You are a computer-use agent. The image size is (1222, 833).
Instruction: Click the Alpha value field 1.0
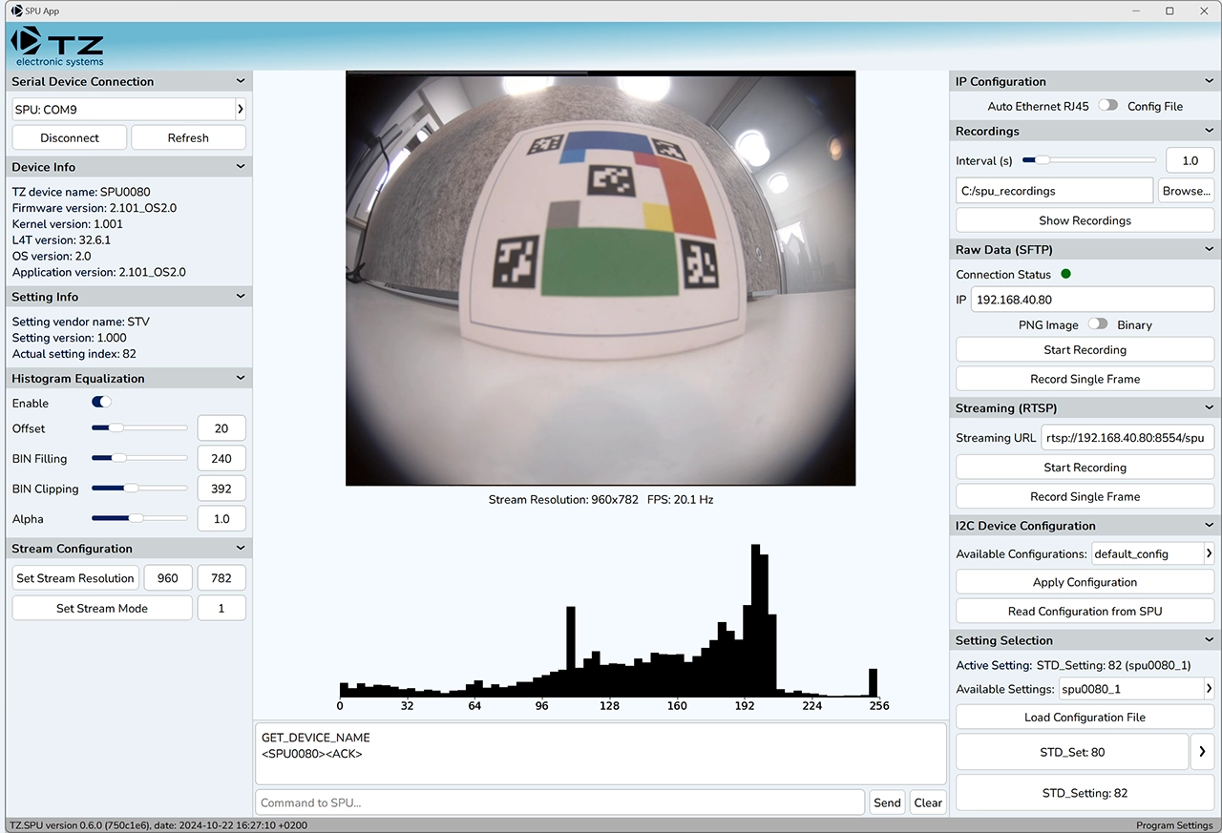(x=221, y=519)
